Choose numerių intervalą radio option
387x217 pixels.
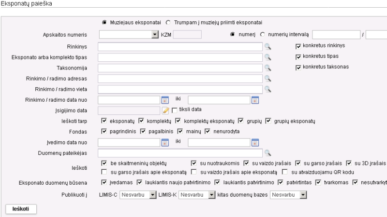tap(262, 34)
